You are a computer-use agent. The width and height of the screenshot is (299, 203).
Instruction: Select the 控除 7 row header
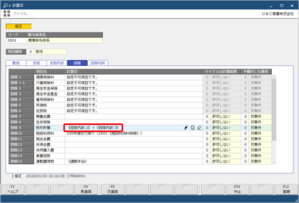(21, 116)
